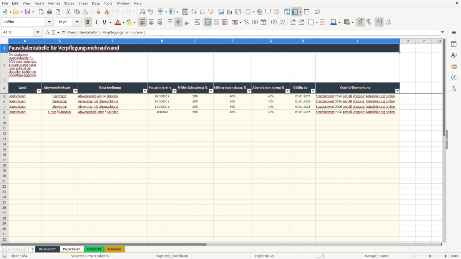Select column D header
461x259 pixels.
[162, 41]
